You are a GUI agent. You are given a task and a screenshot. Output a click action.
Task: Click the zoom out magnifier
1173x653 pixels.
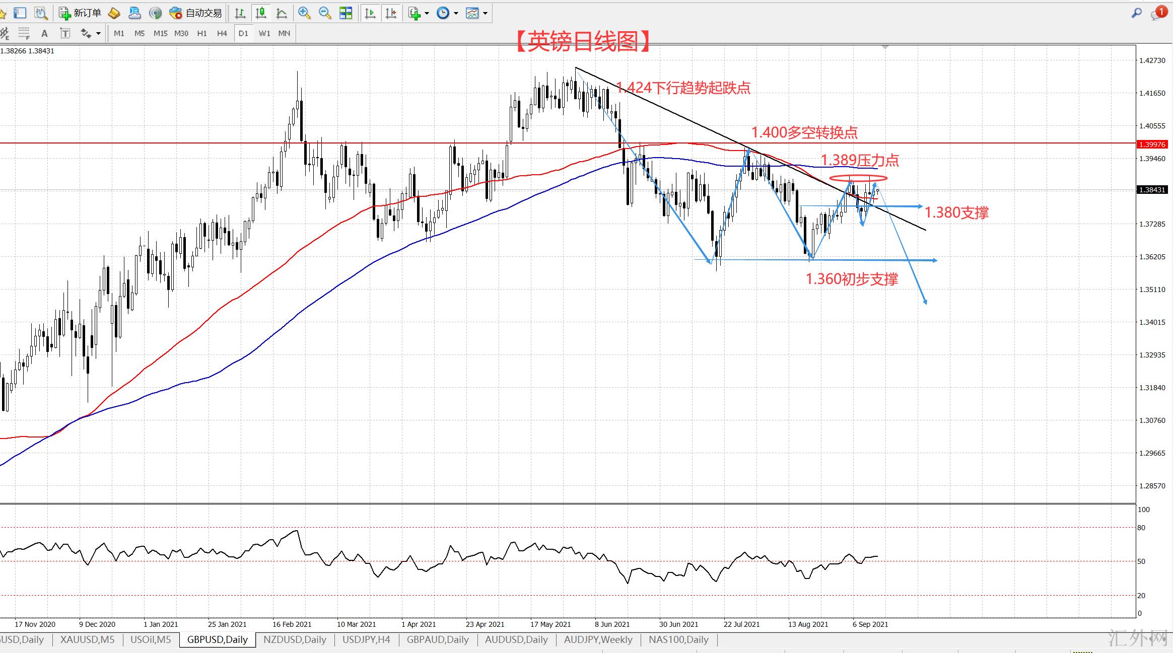325,13
